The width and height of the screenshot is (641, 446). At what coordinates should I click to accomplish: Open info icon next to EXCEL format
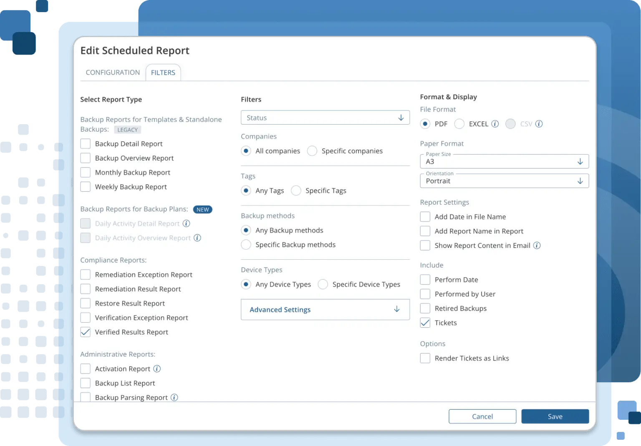pyautogui.click(x=495, y=124)
